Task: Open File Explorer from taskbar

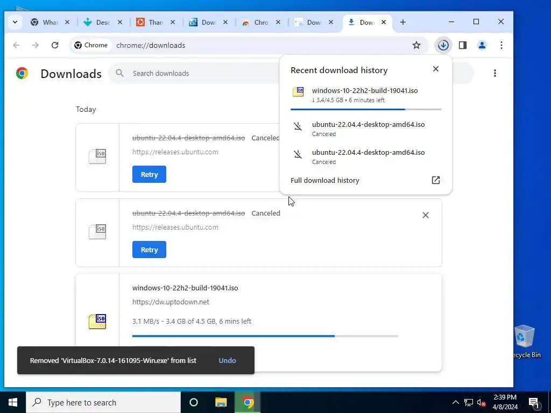Action: 221,402
